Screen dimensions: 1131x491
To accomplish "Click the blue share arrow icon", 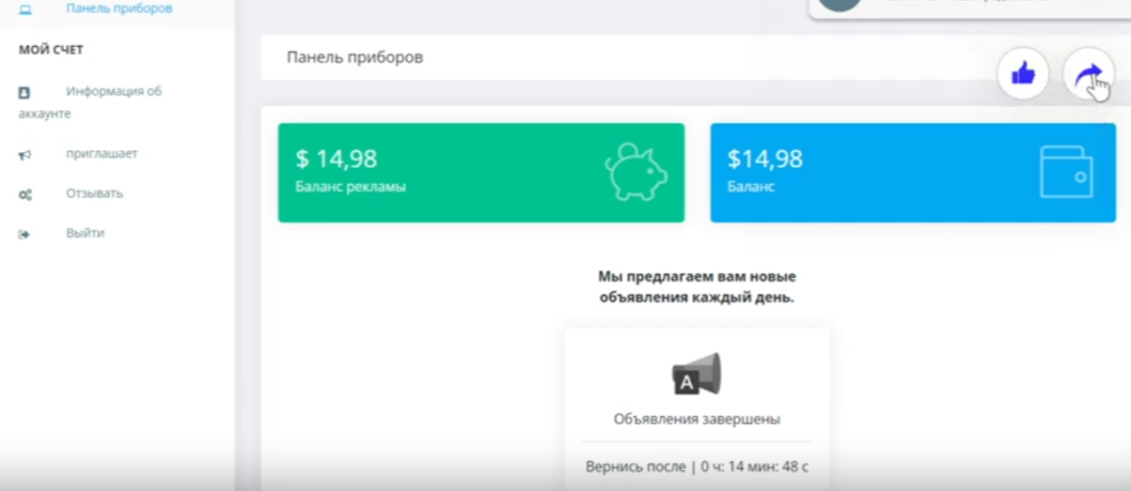I will coord(1087,73).
